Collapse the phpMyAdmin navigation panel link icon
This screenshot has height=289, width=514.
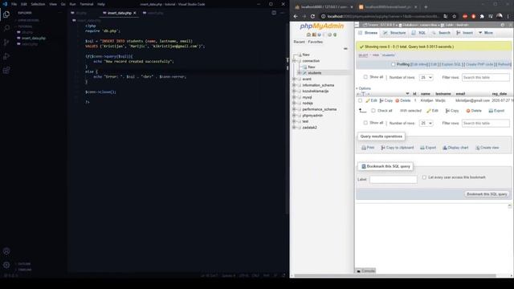point(345,48)
